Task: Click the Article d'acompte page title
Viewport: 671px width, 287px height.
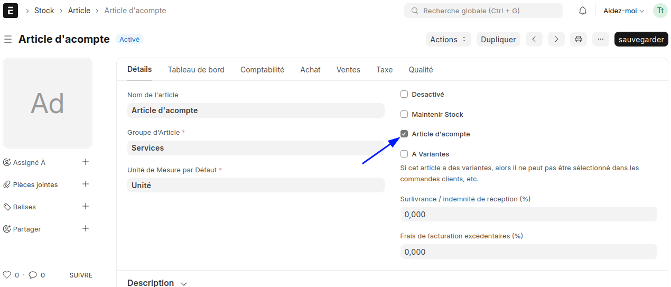Action: point(64,39)
